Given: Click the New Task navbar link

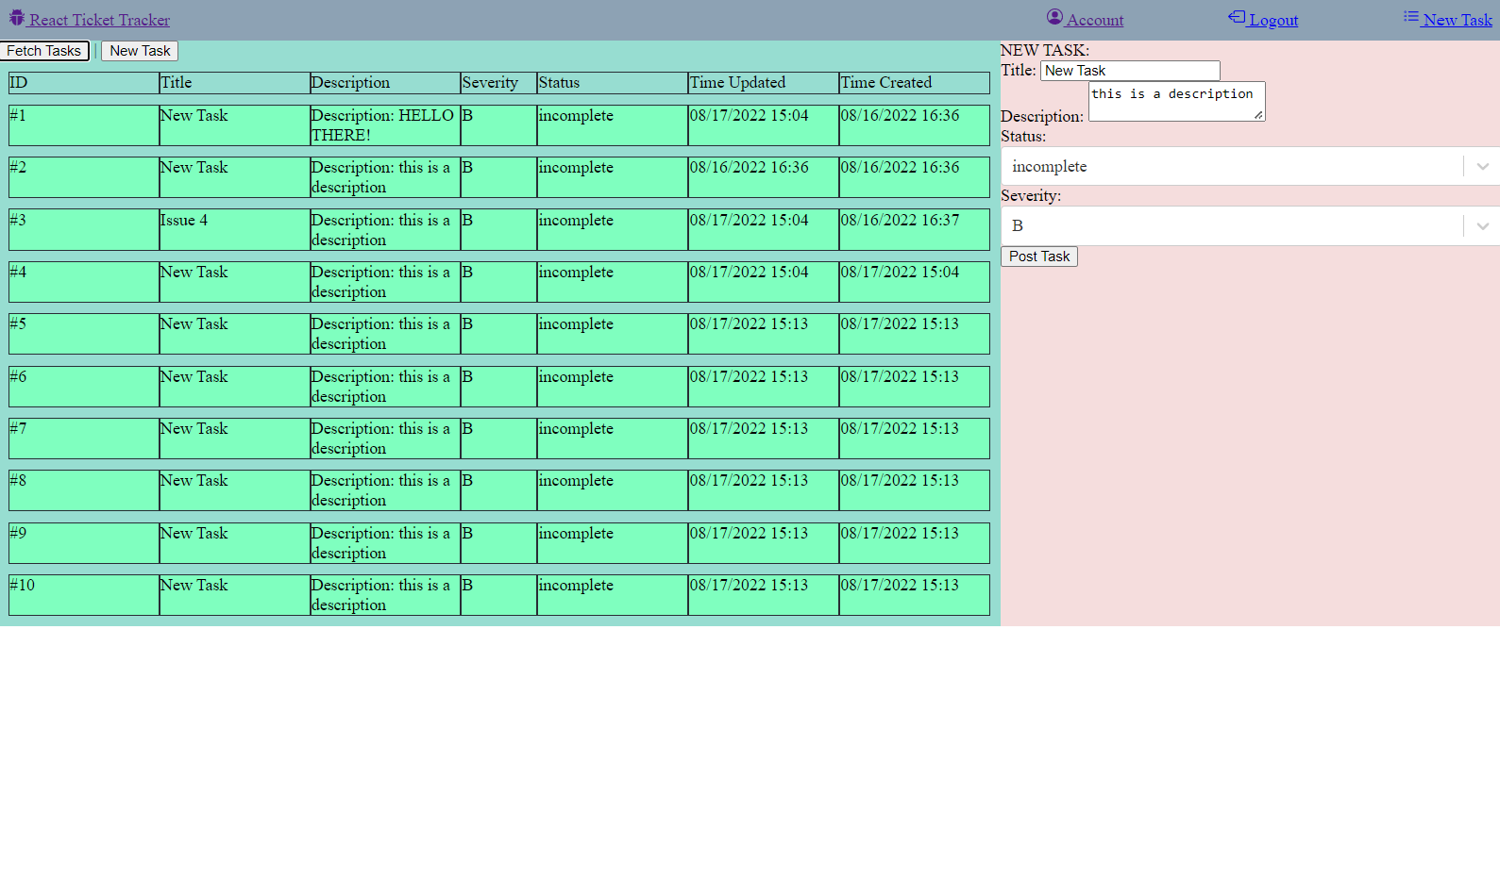Looking at the screenshot, I should (1457, 20).
